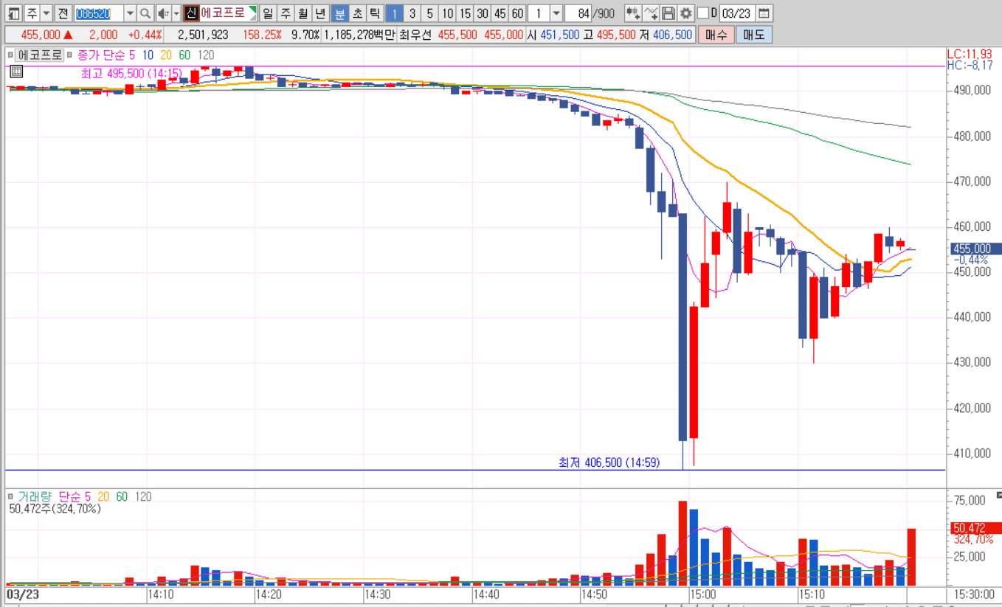1002x607 pixels.
Task: Select the 월 monthly period
Action: click(x=302, y=13)
